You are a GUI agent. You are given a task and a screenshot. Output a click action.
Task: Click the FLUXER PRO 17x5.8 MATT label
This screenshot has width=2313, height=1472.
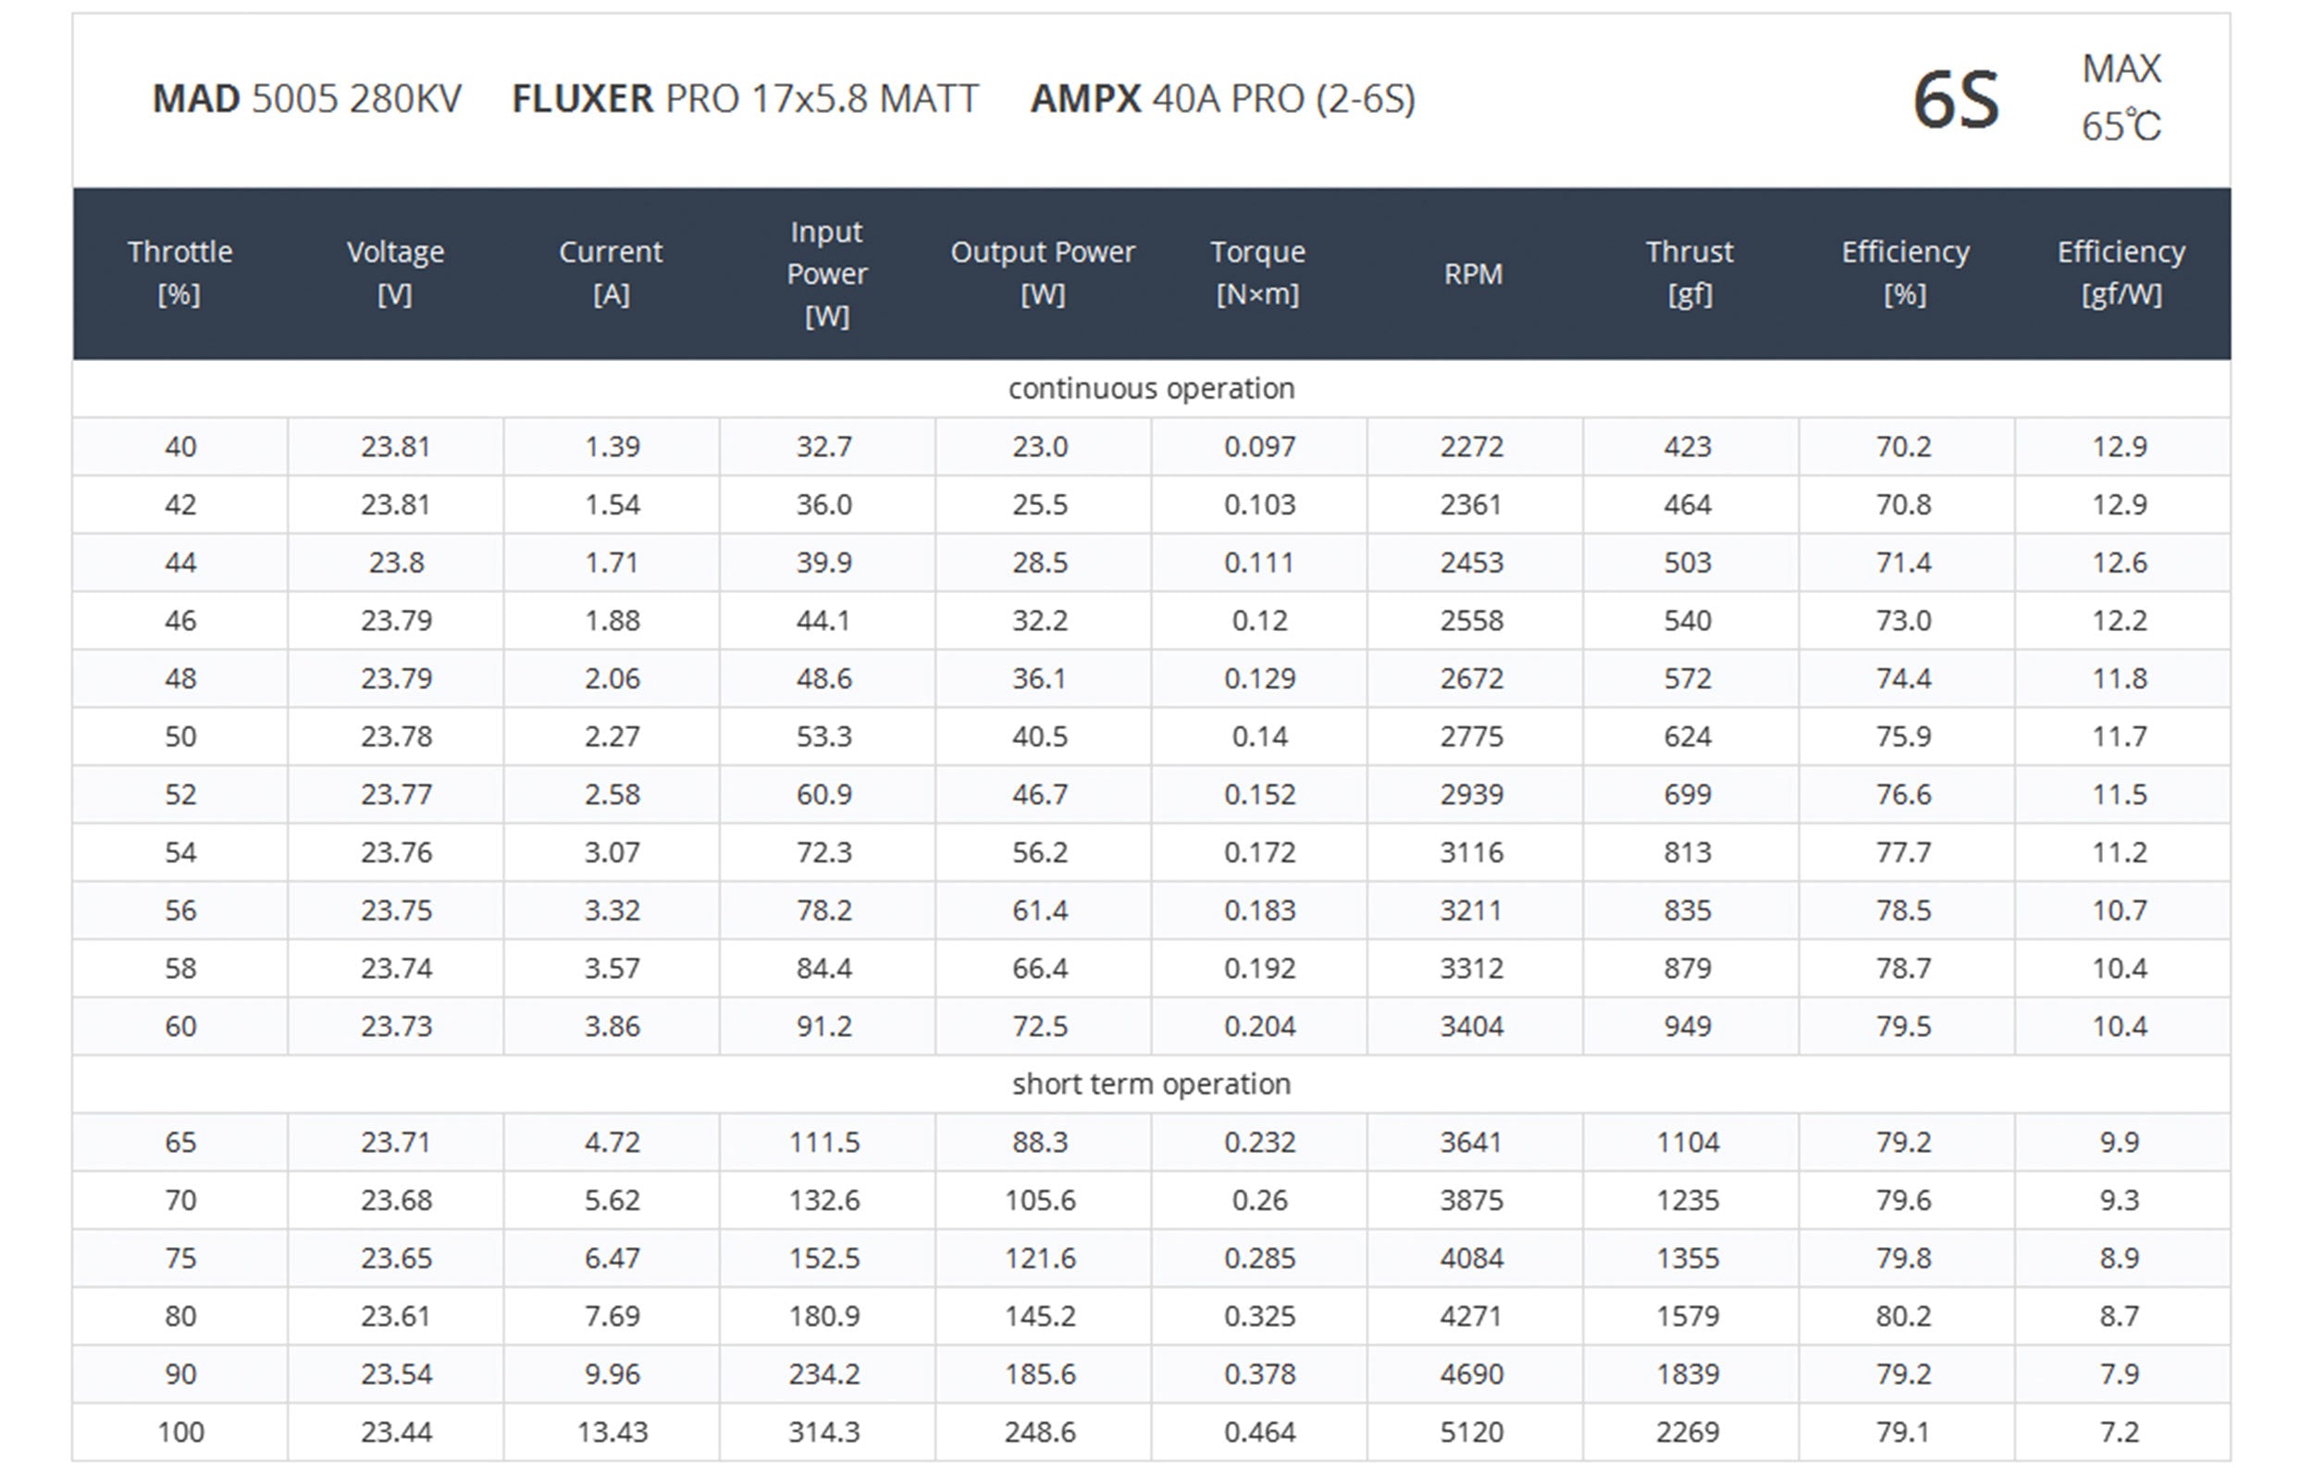point(745,99)
